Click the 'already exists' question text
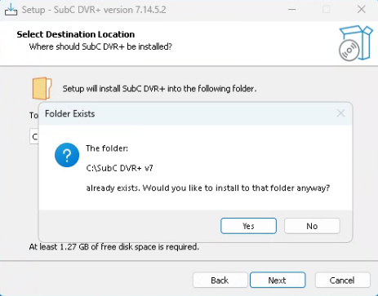This screenshot has width=378, height=296. pos(208,188)
